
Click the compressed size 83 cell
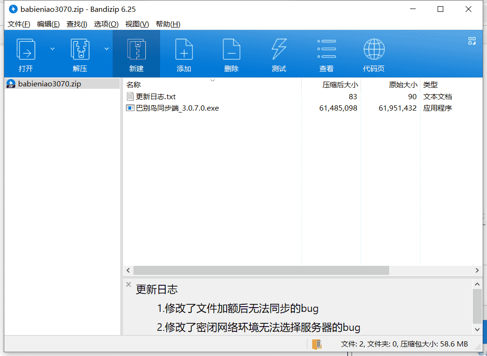click(x=353, y=96)
